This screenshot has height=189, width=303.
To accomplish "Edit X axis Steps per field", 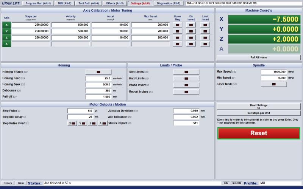I will point(31,25).
